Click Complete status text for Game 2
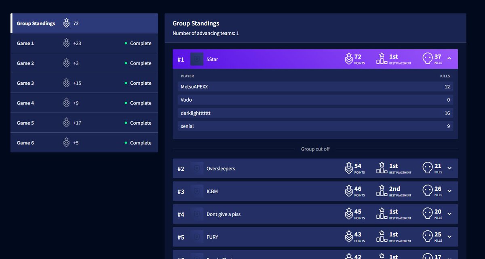Screen dimensions: 485x259 (141, 63)
